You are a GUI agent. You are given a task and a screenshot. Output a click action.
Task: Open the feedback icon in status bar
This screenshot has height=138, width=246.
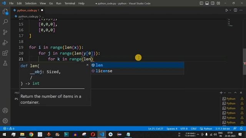click(x=235, y=128)
